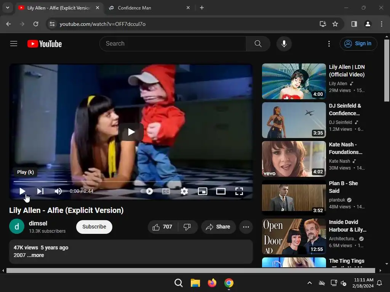
Task: Open video player settings gear
Action: 184,191
